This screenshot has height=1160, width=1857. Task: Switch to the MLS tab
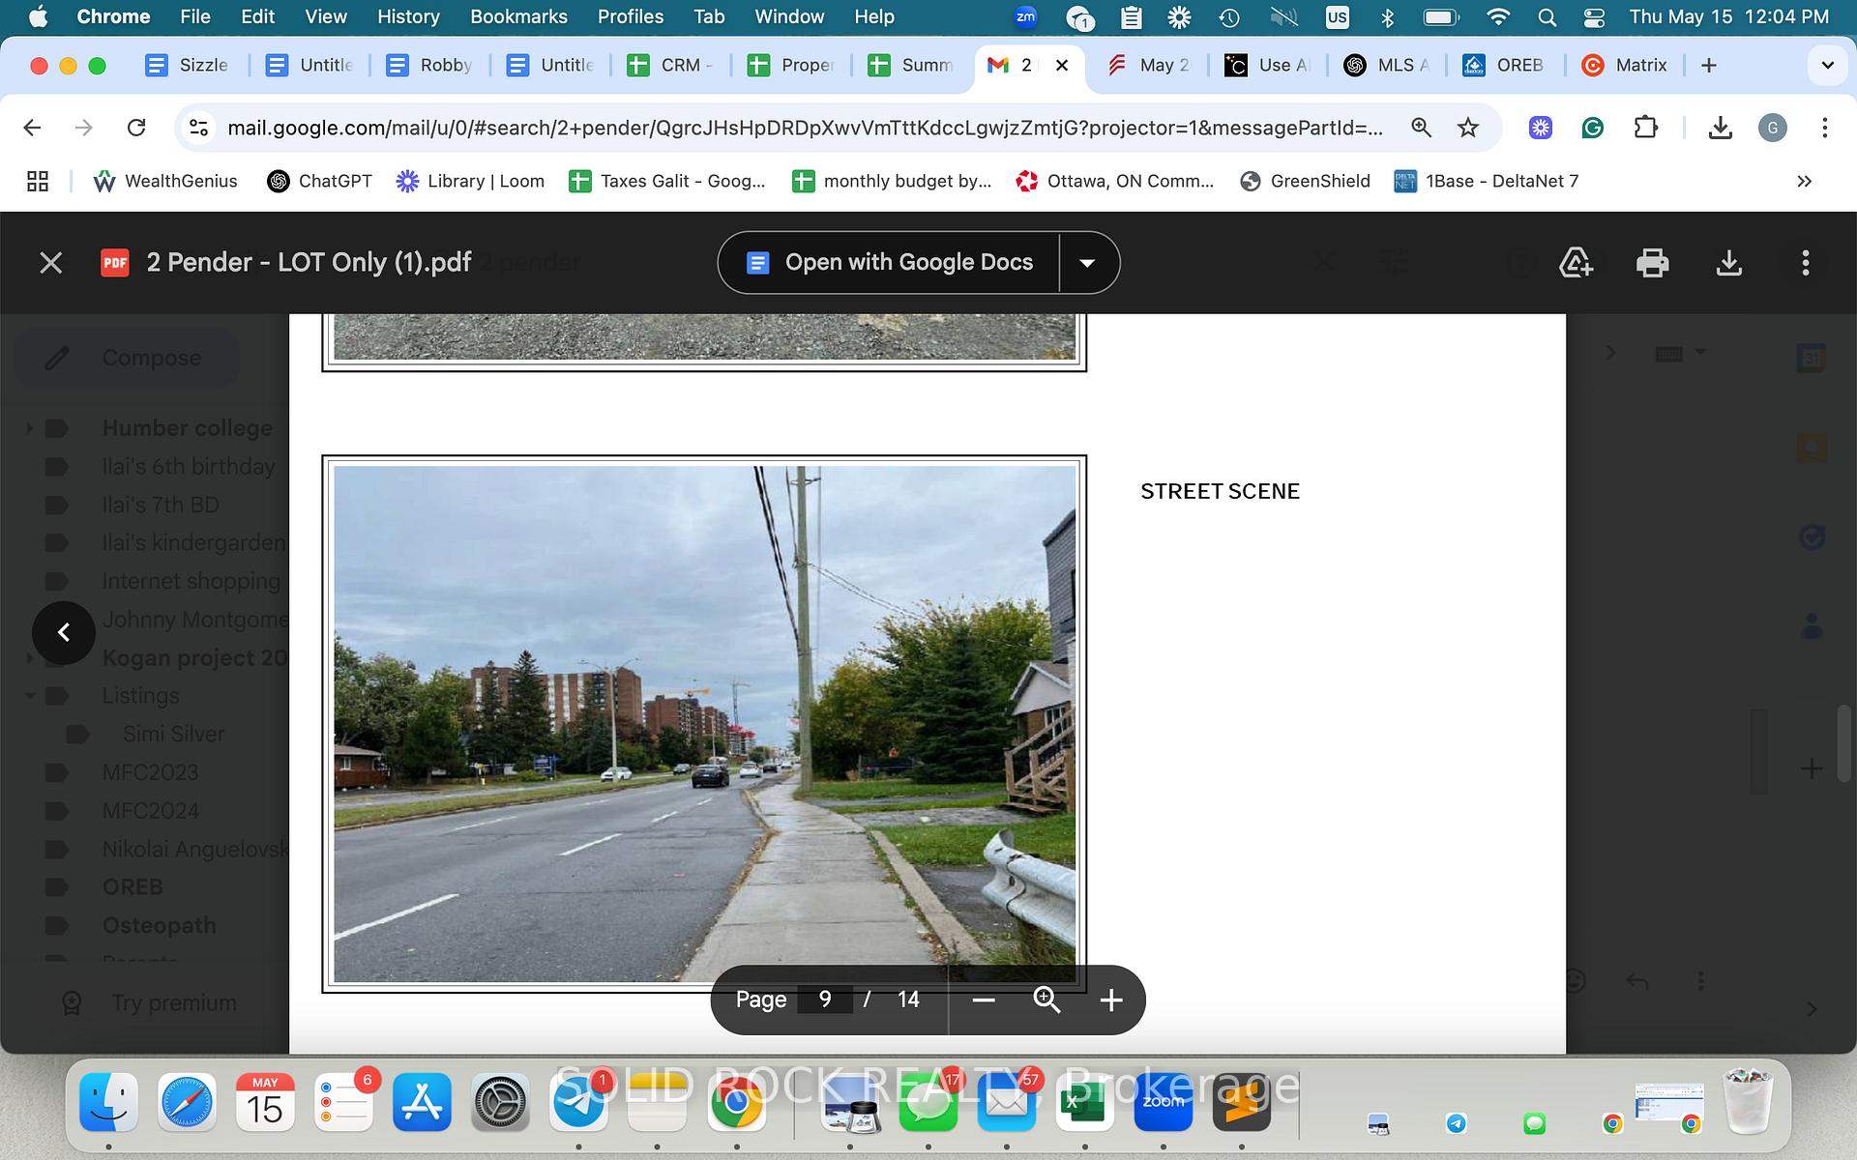click(x=1386, y=65)
